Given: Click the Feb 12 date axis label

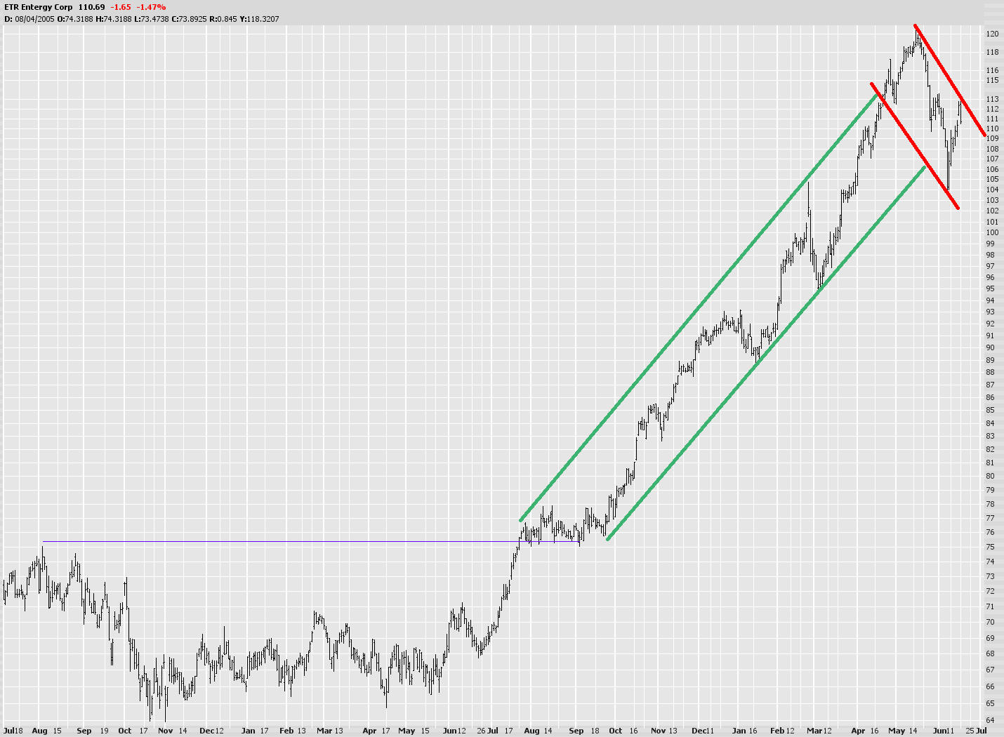Looking at the screenshot, I should pyautogui.click(x=781, y=731).
